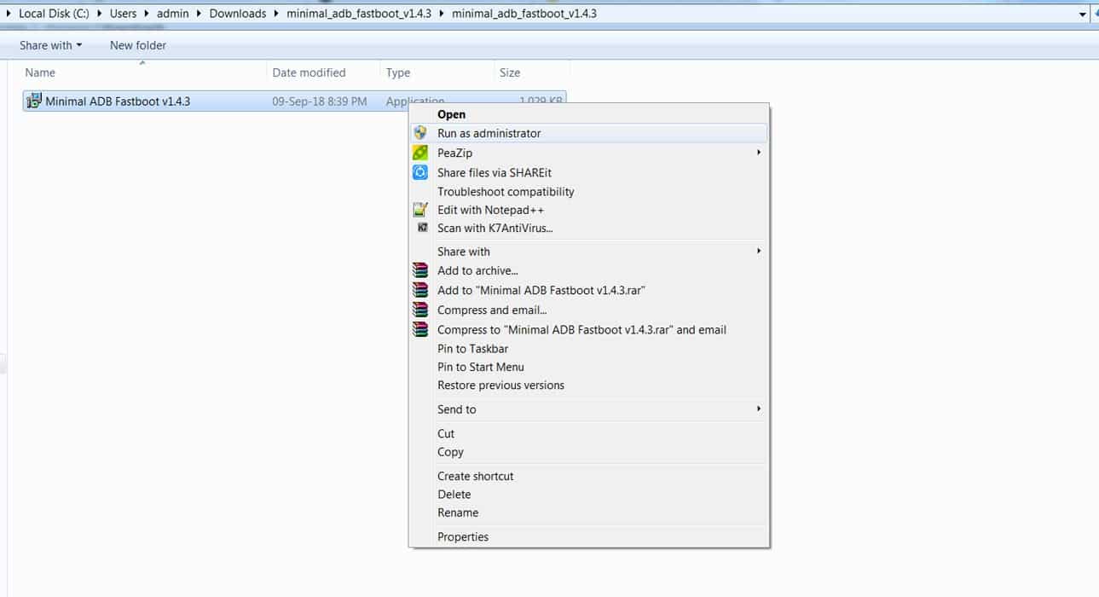Expand the PeaZip submenu arrow
Screen dimensions: 1099x597
click(758, 153)
